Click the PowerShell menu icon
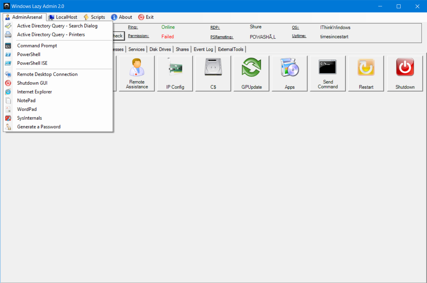 8,54
